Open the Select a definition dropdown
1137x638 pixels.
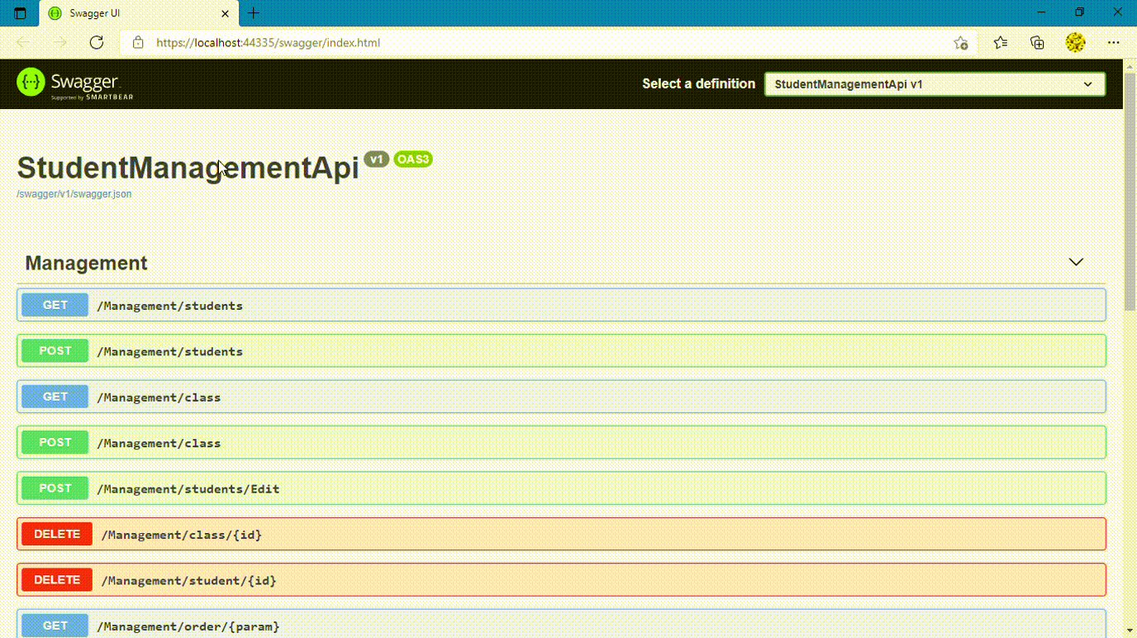click(935, 83)
